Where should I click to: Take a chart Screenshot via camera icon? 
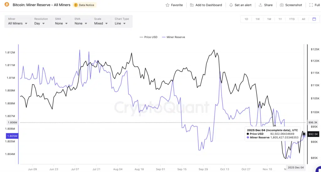[x=282, y=5]
